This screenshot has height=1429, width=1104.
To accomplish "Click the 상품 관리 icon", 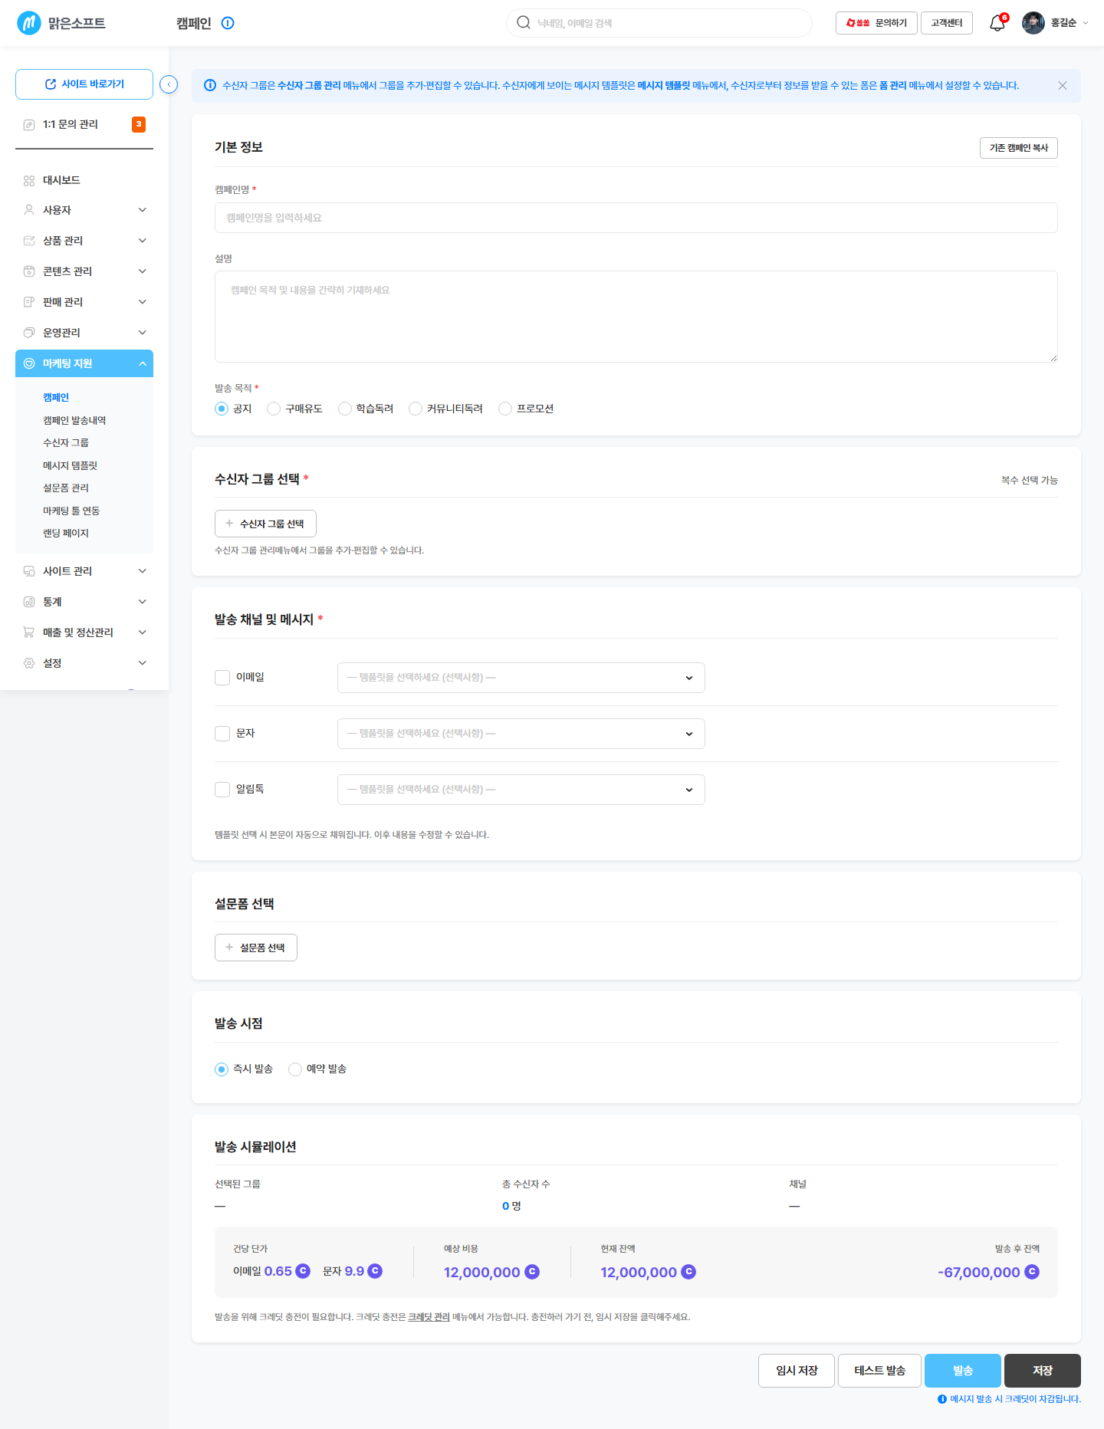I will click(29, 241).
